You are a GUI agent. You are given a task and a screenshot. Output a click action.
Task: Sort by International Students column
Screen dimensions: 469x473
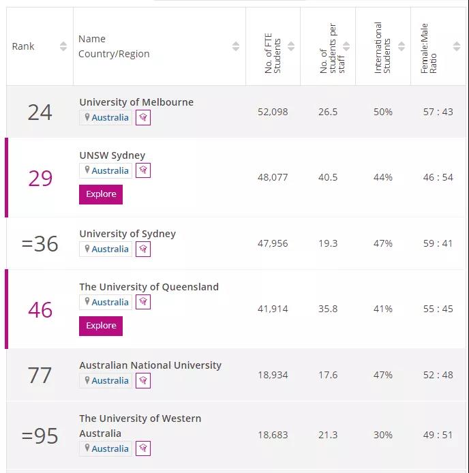pyautogui.click(x=402, y=46)
